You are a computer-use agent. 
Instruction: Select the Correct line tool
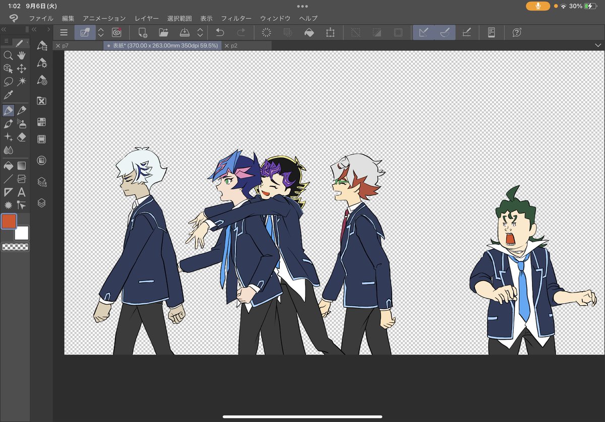(x=22, y=205)
